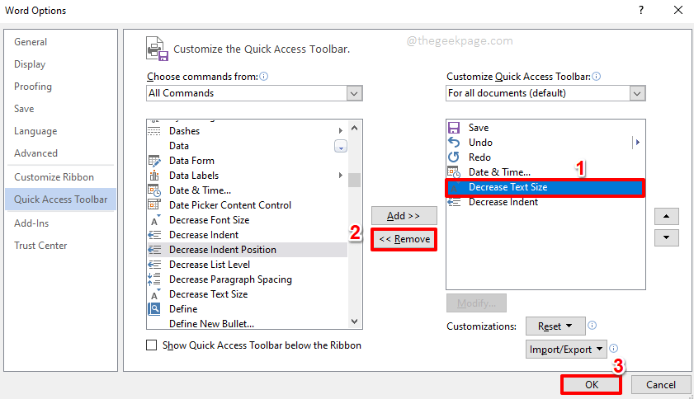Screen dimensions: 694x399
Task: Enable Show Quick Access Toolbar below Ribbon
Action: [x=152, y=345]
